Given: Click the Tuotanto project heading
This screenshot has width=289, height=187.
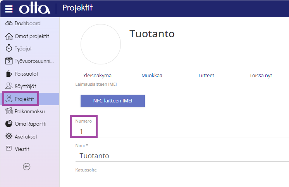Looking at the screenshot, I should point(152,34).
